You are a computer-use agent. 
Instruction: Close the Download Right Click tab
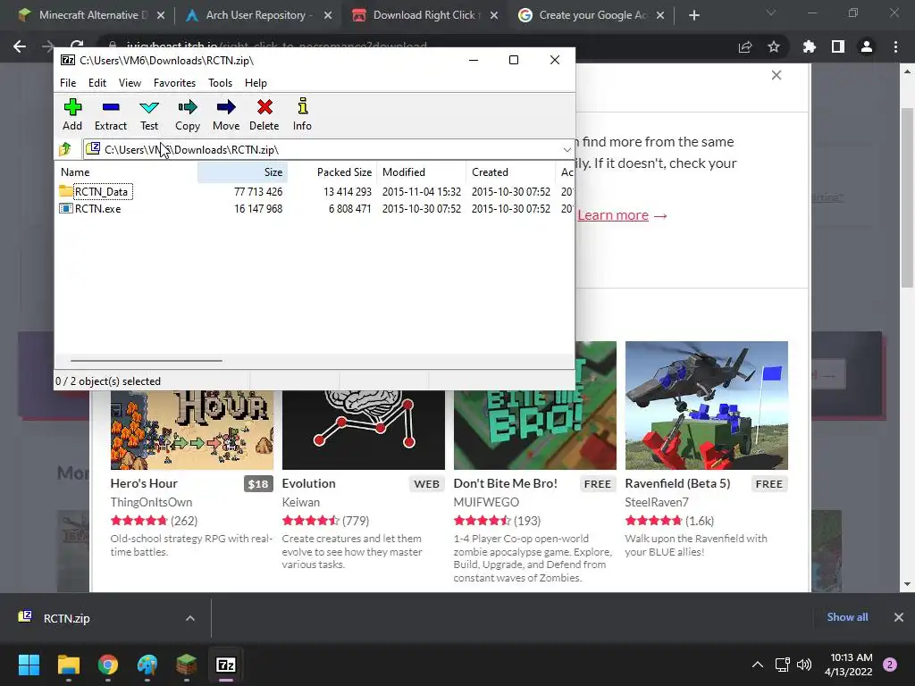click(x=494, y=15)
